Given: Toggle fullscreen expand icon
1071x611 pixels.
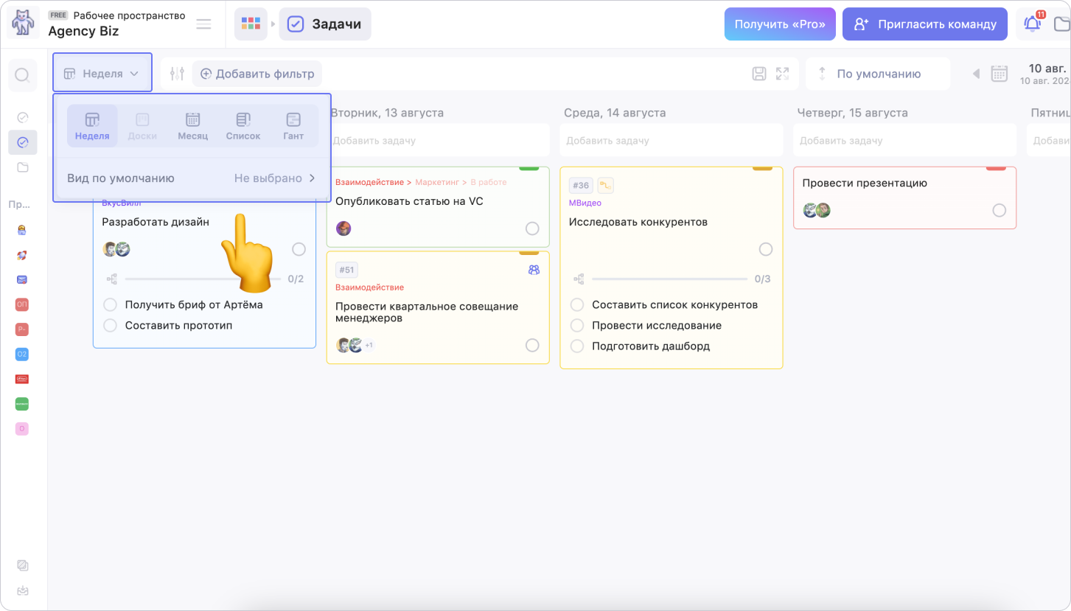Looking at the screenshot, I should 782,74.
